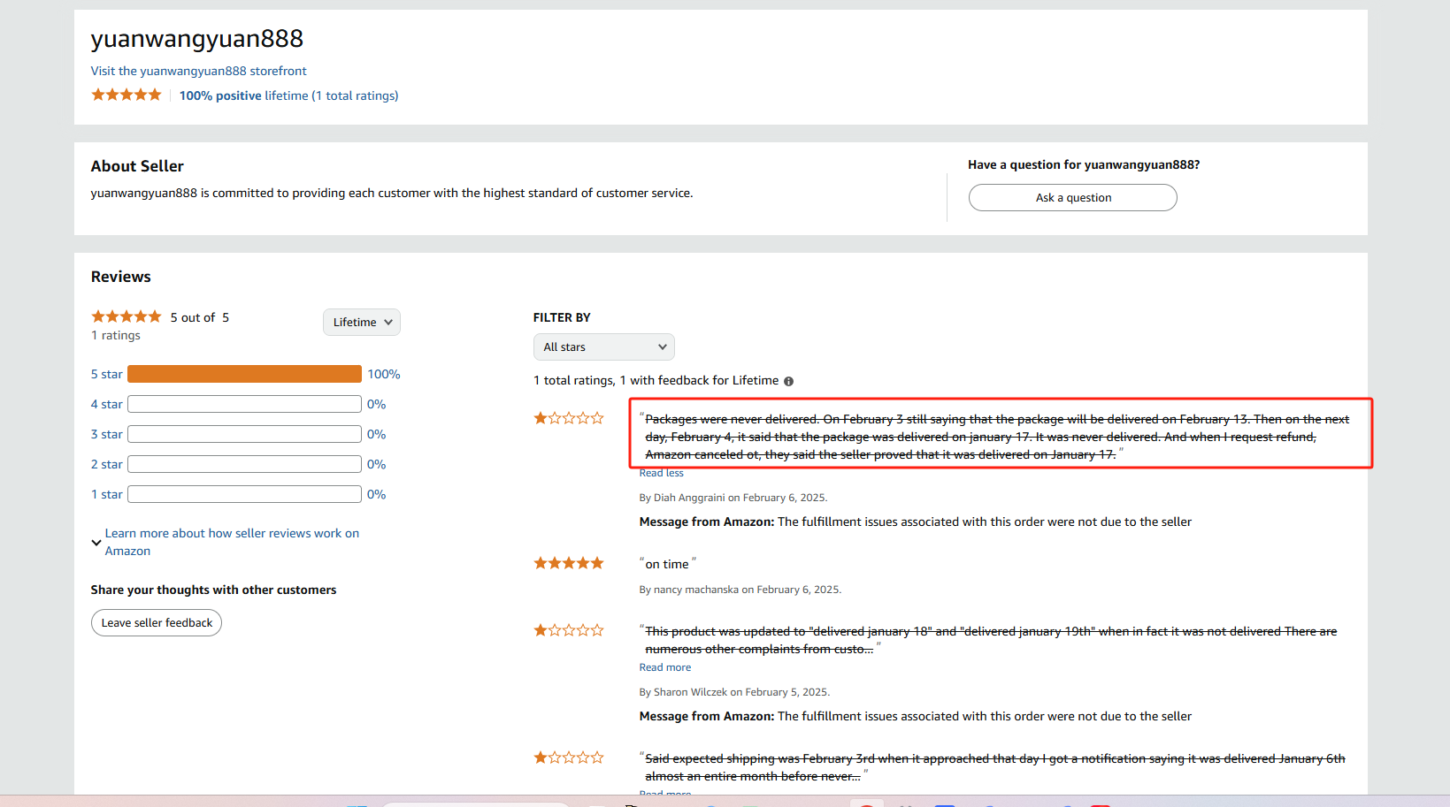Click the yuanwangyuan888 seller name heading
Screen dimensions: 1450x807
click(x=196, y=39)
